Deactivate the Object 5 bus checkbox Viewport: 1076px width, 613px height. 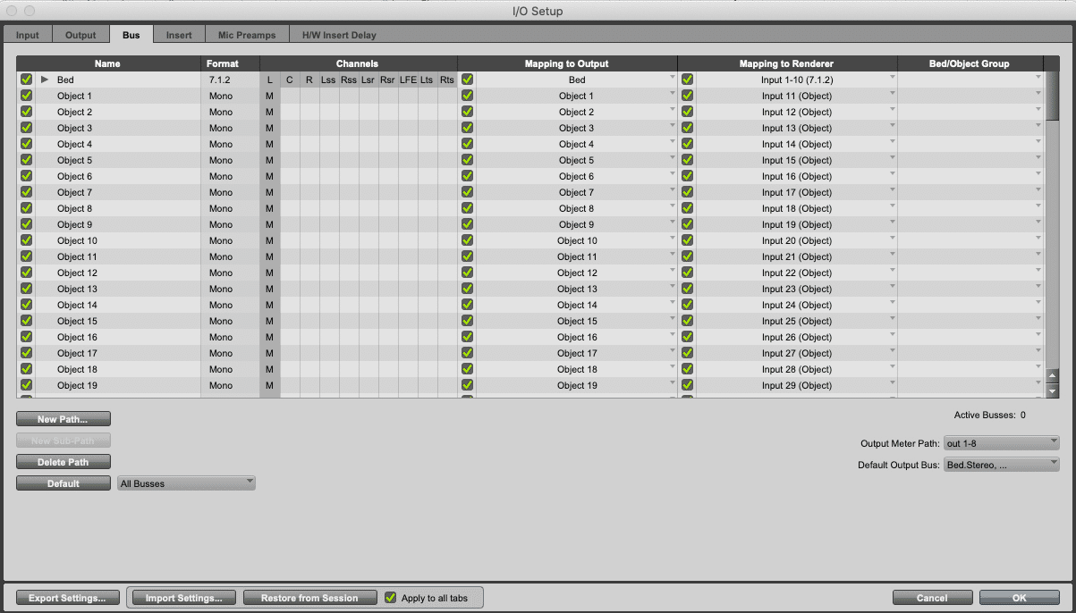point(25,160)
